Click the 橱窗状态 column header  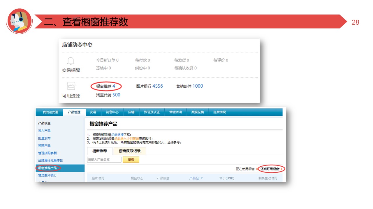click(137, 178)
